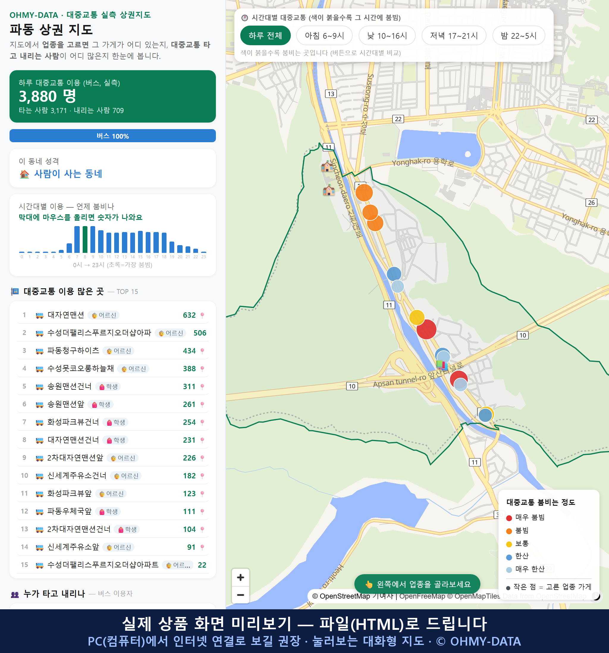Screen dimensions: 609x653
Task: Click the upper school building icon on map
Action: 327,167
